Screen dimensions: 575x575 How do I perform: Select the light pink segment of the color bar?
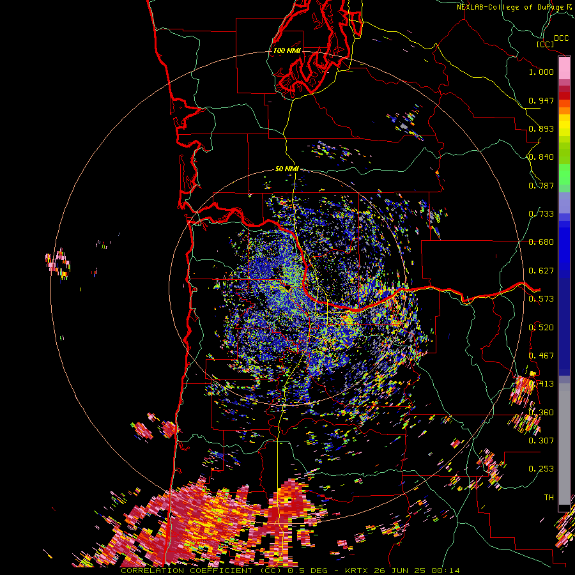[564, 68]
